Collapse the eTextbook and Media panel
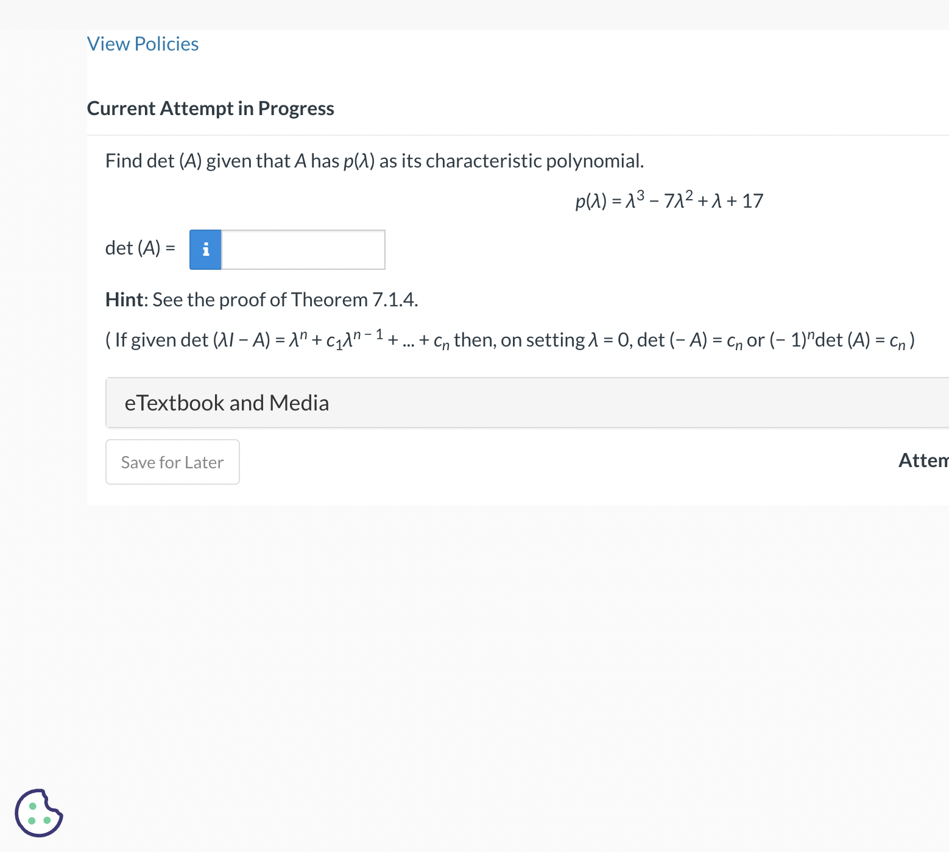949x852 pixels. tap(227, 403)
